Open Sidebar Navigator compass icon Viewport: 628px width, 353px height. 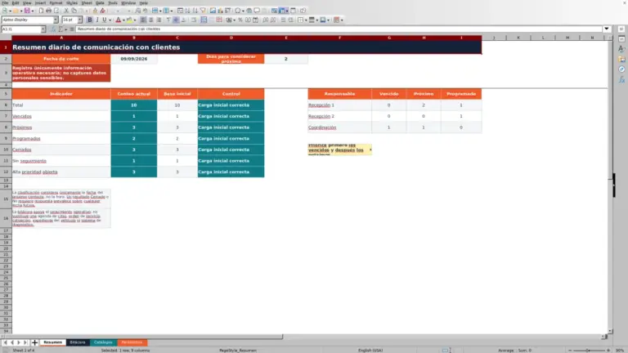click(621, 69)
